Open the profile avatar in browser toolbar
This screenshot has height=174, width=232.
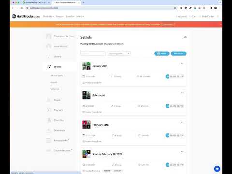[x=215, y=8]
